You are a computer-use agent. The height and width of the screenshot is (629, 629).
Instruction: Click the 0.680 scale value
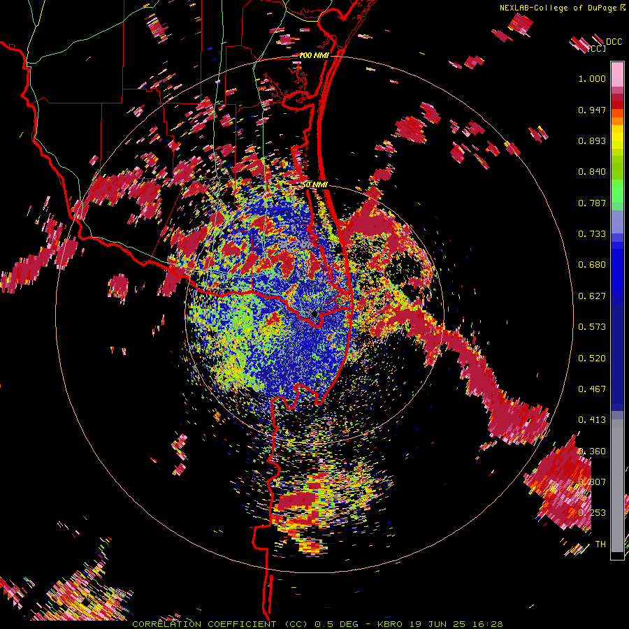pyautogui.click(x=592, y=265)
